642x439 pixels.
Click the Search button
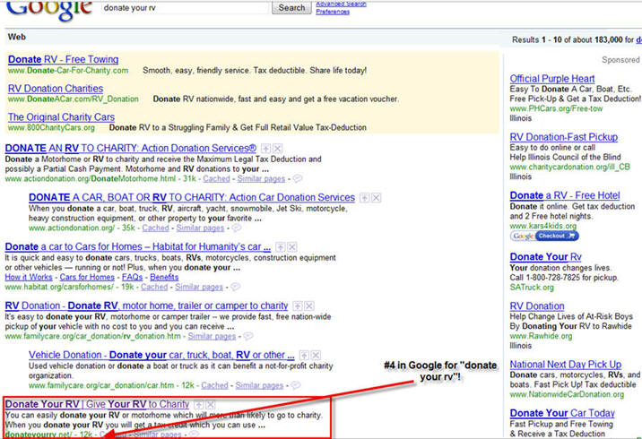tap(291, 7)
